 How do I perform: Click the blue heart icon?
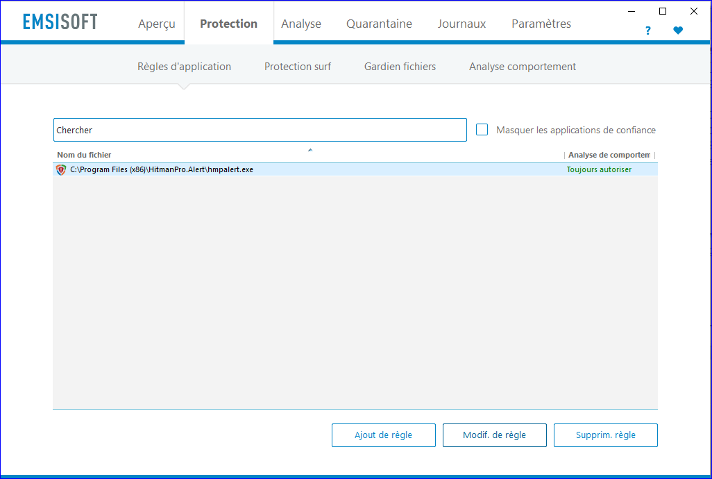point(678,31)
